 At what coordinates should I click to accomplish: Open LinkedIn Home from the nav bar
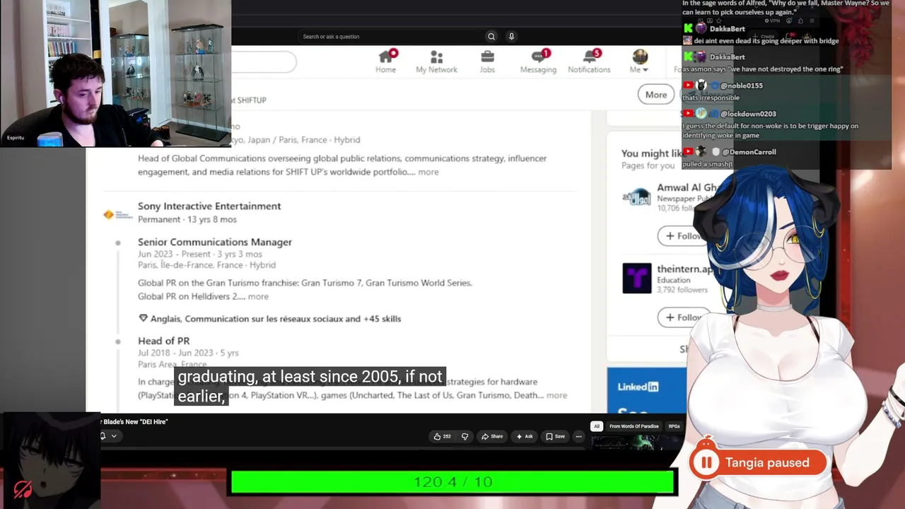pos(386,62)
